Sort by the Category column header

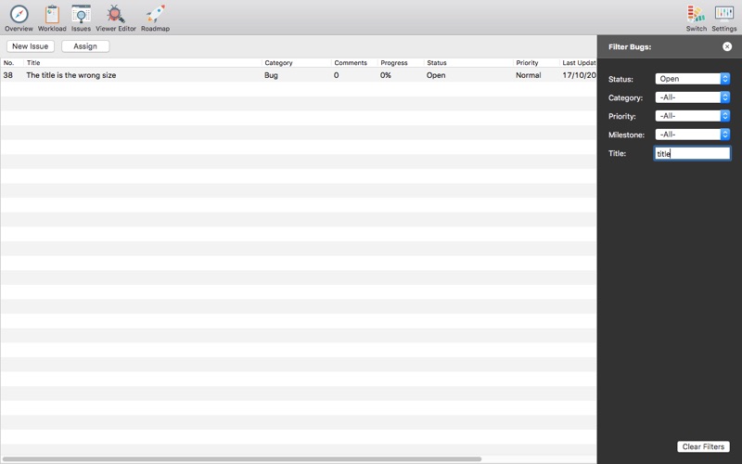296,62
